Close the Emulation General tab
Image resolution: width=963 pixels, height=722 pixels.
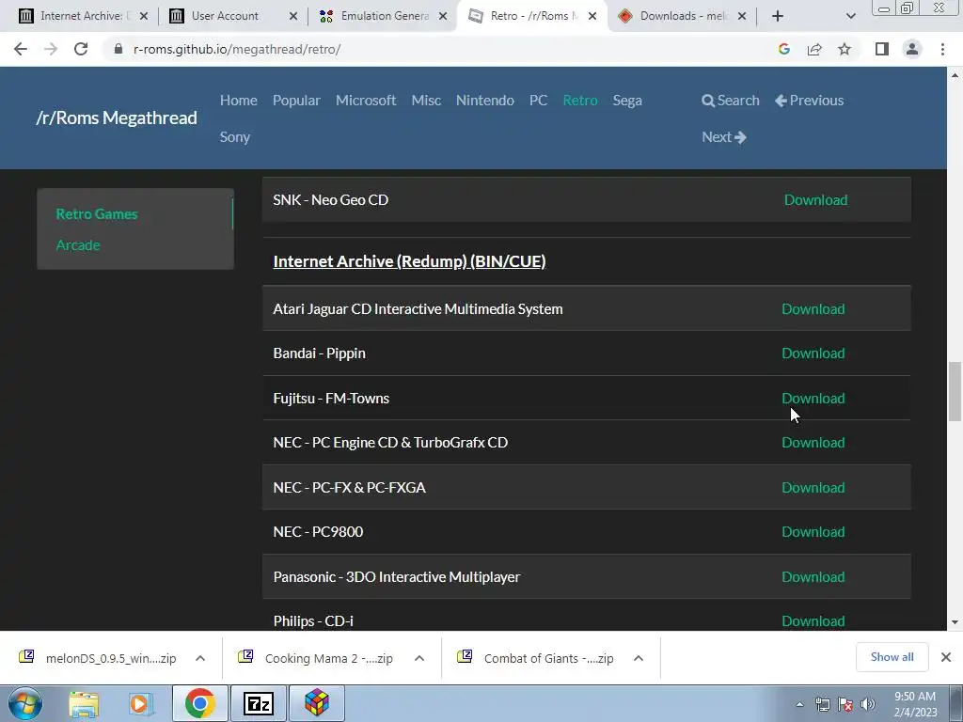pyautogui.click(x=443, y=16)
